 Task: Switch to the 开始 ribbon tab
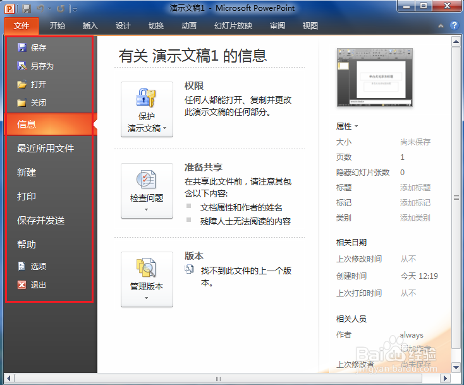(58, 26)
